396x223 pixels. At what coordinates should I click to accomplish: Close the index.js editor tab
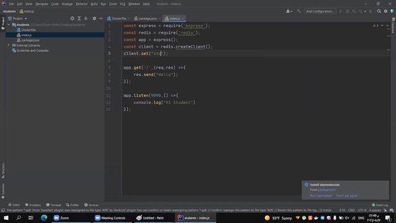point(183,19)
